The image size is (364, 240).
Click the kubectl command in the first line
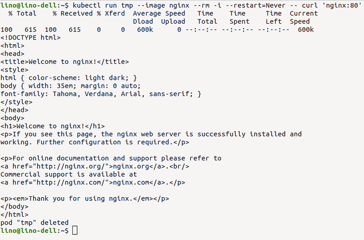(x=86, y=5)
